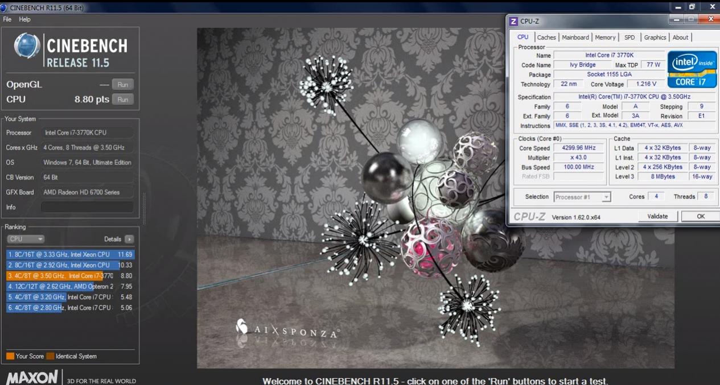
Task: Open the File menu in Cinebench
Action: click(7, 19)
